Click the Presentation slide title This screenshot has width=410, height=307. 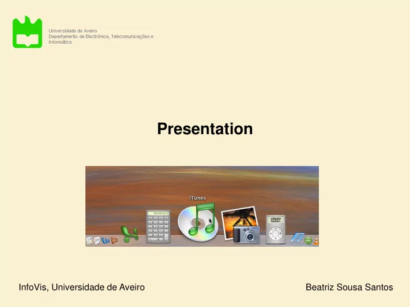click(x=205, y=128)
